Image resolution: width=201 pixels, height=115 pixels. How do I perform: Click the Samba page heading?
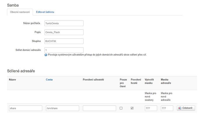[x=13, y=5]
